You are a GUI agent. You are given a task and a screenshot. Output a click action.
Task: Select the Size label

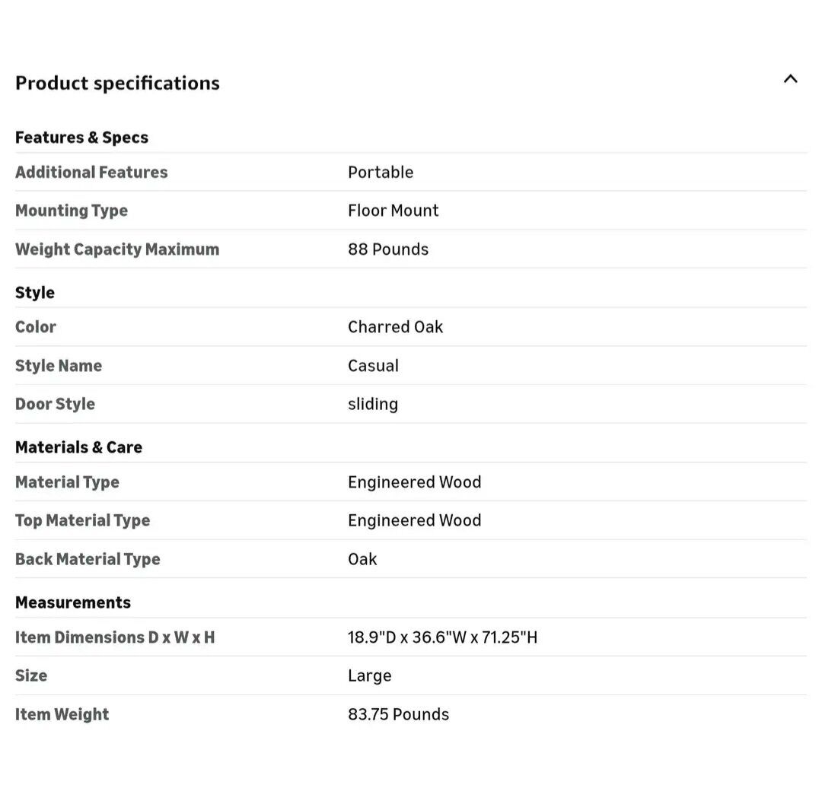pyautogui.click(x=31, y=675)
